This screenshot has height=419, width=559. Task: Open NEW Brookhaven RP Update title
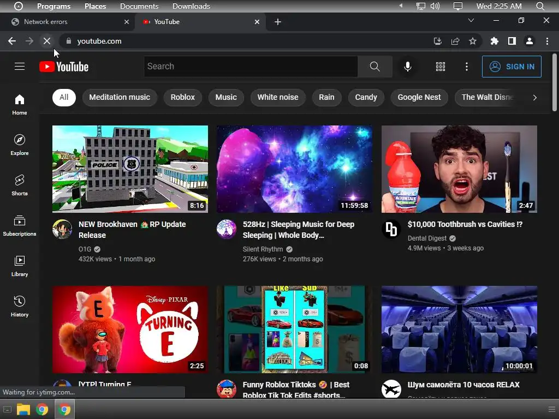click(x=132, y=230)
